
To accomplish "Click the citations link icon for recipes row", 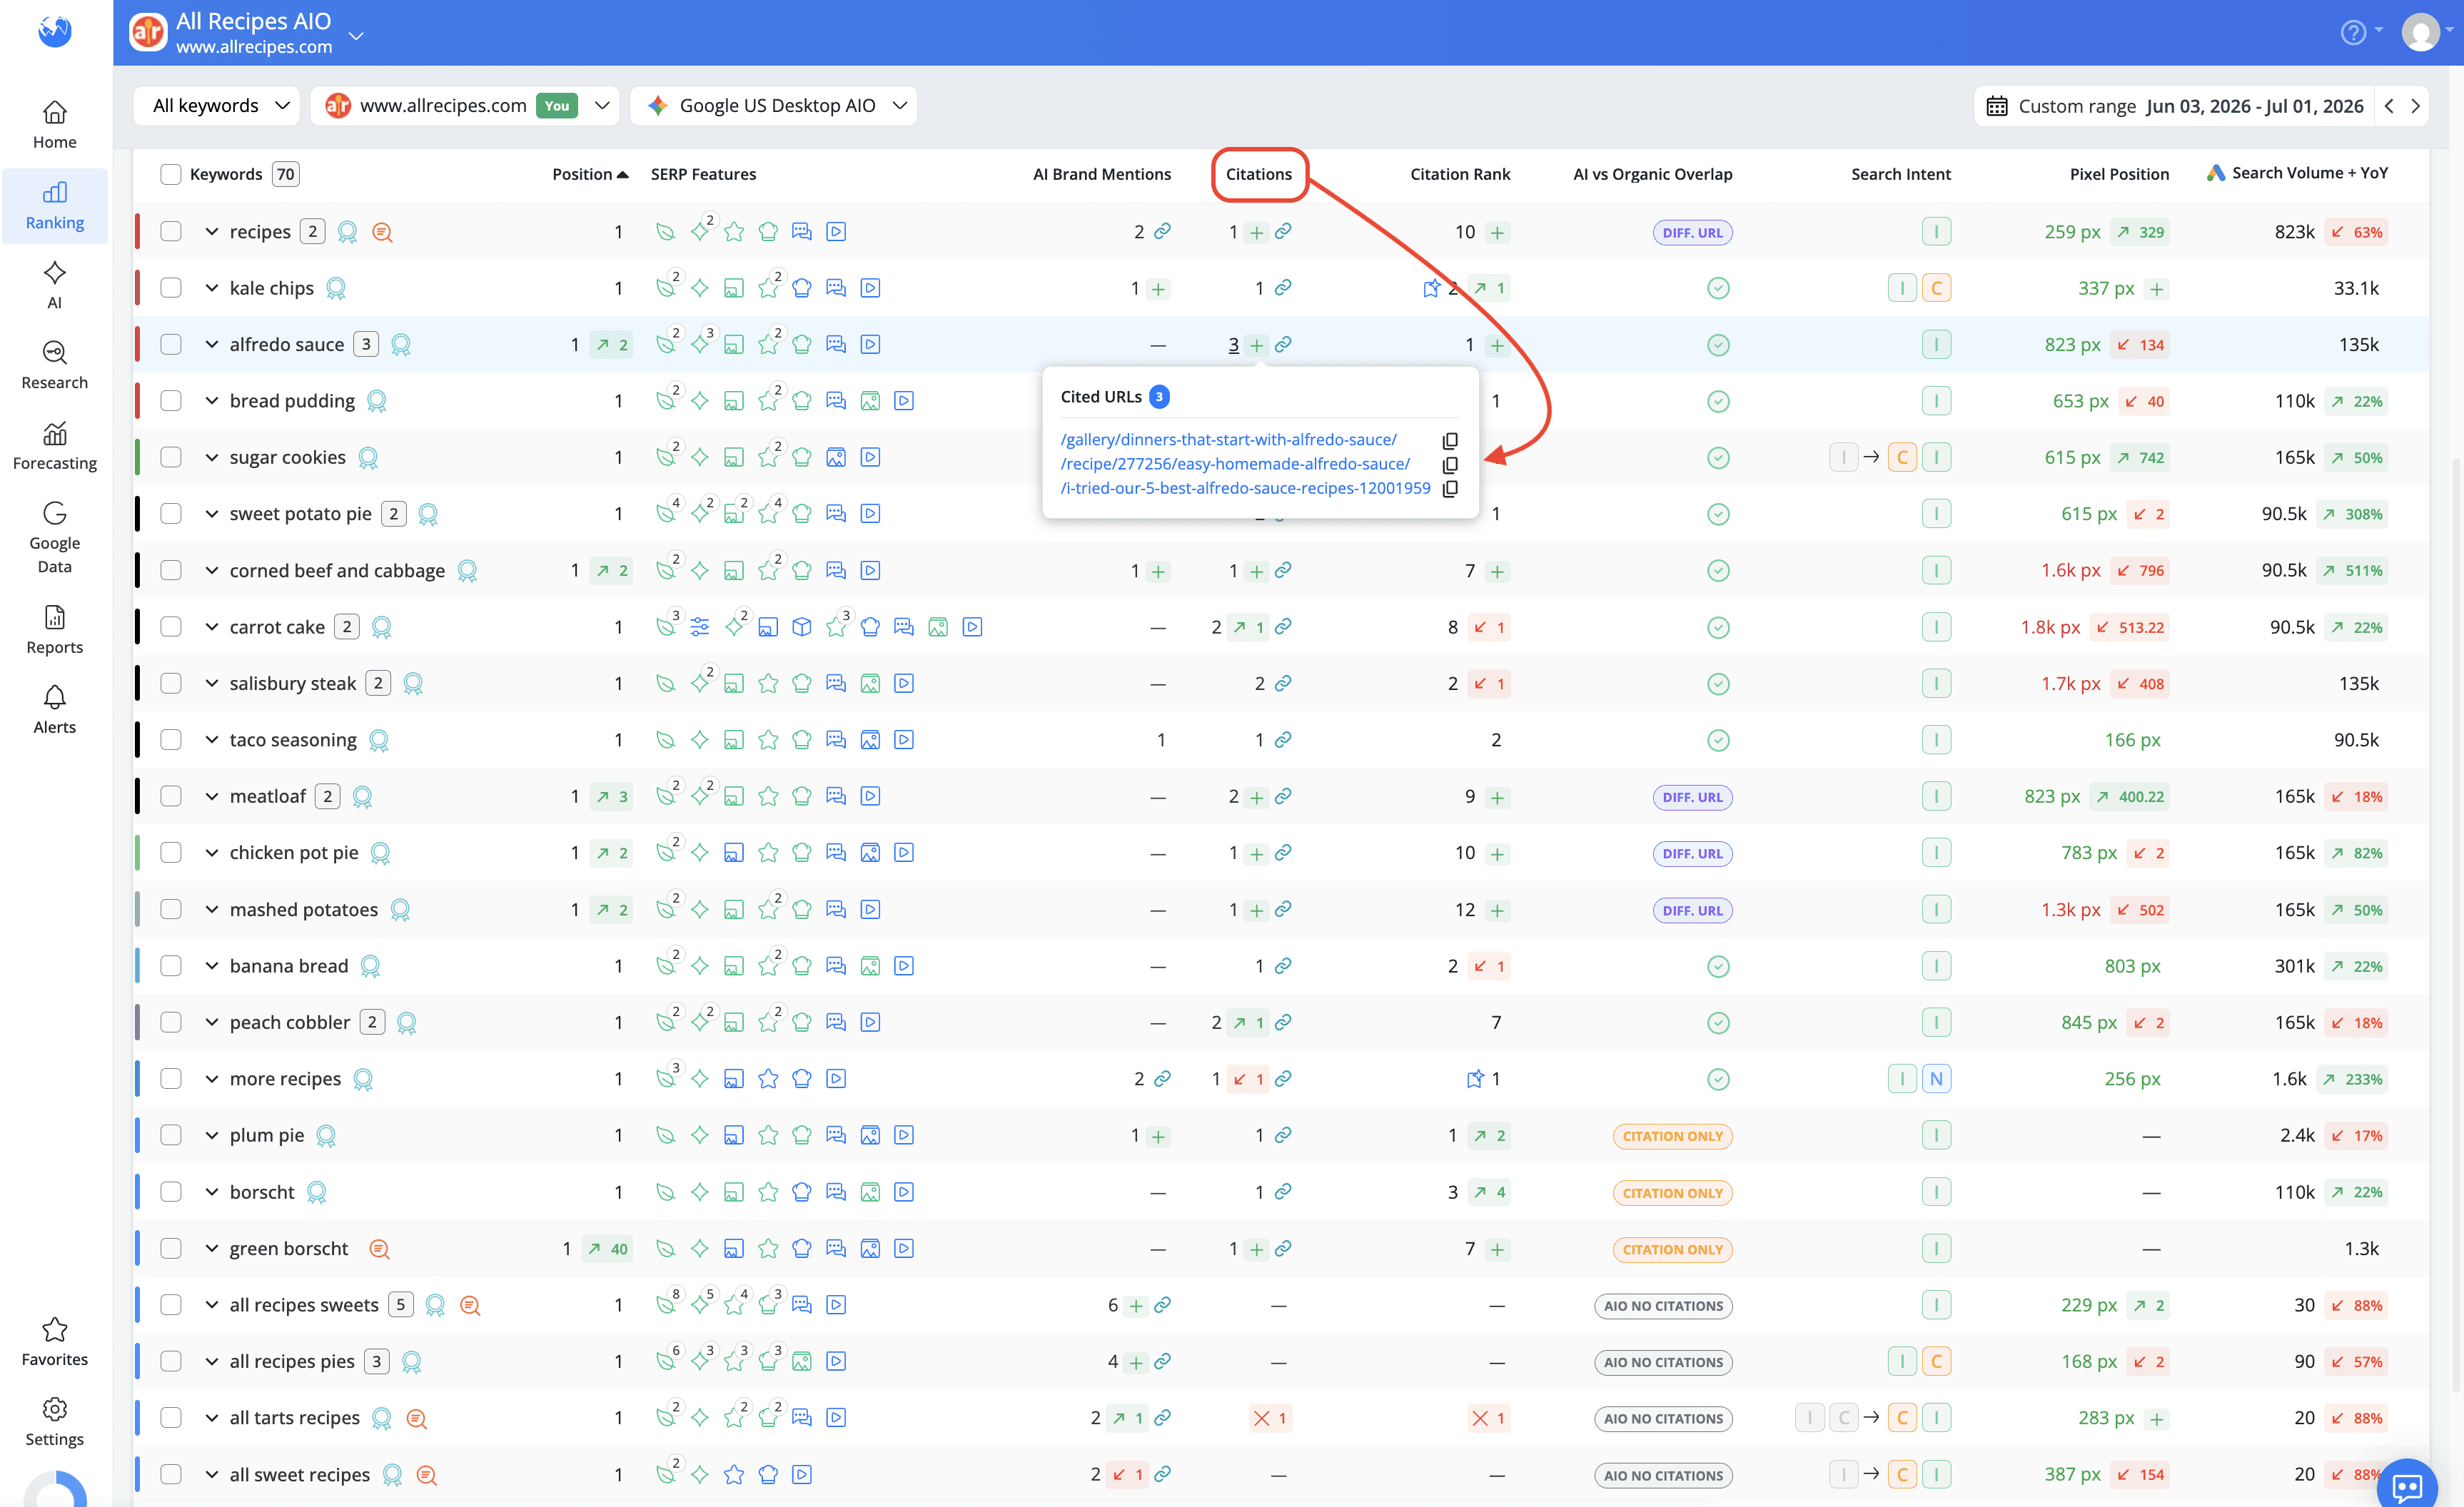I will 1283,232.
